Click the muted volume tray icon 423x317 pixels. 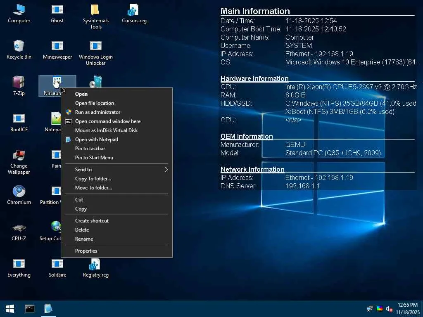389,309
